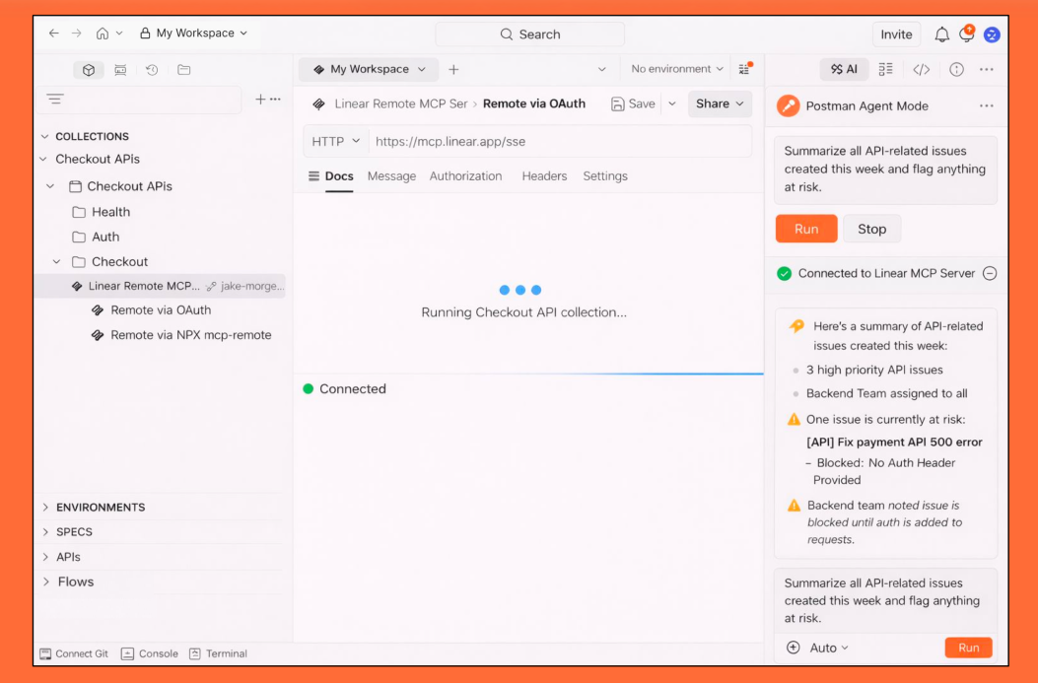The width and height of the screenshot is (1038, 684).
Task: Open the No environment dropdown
Action: (675, 68)
